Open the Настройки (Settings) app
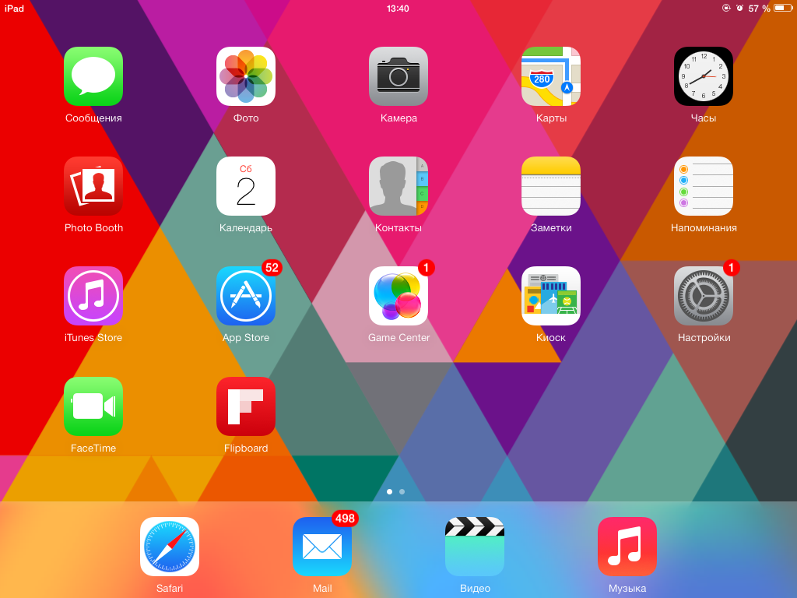This screenshot has height=598, width=797. tap(704, 296)
